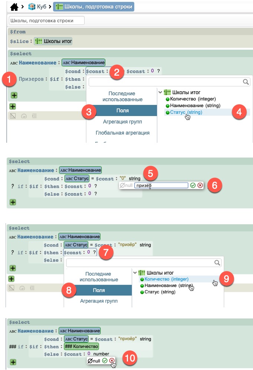This screenshot has height=370, width=253.
Task: Click the Статус chip before = "0" string
Action: pyautogui.click(x=76, y=179)
